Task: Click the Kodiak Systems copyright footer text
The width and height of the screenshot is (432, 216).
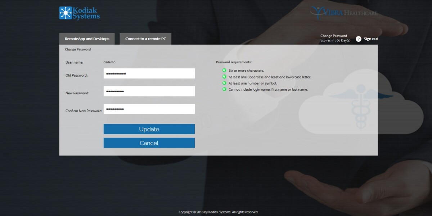Action: [218, 212]
